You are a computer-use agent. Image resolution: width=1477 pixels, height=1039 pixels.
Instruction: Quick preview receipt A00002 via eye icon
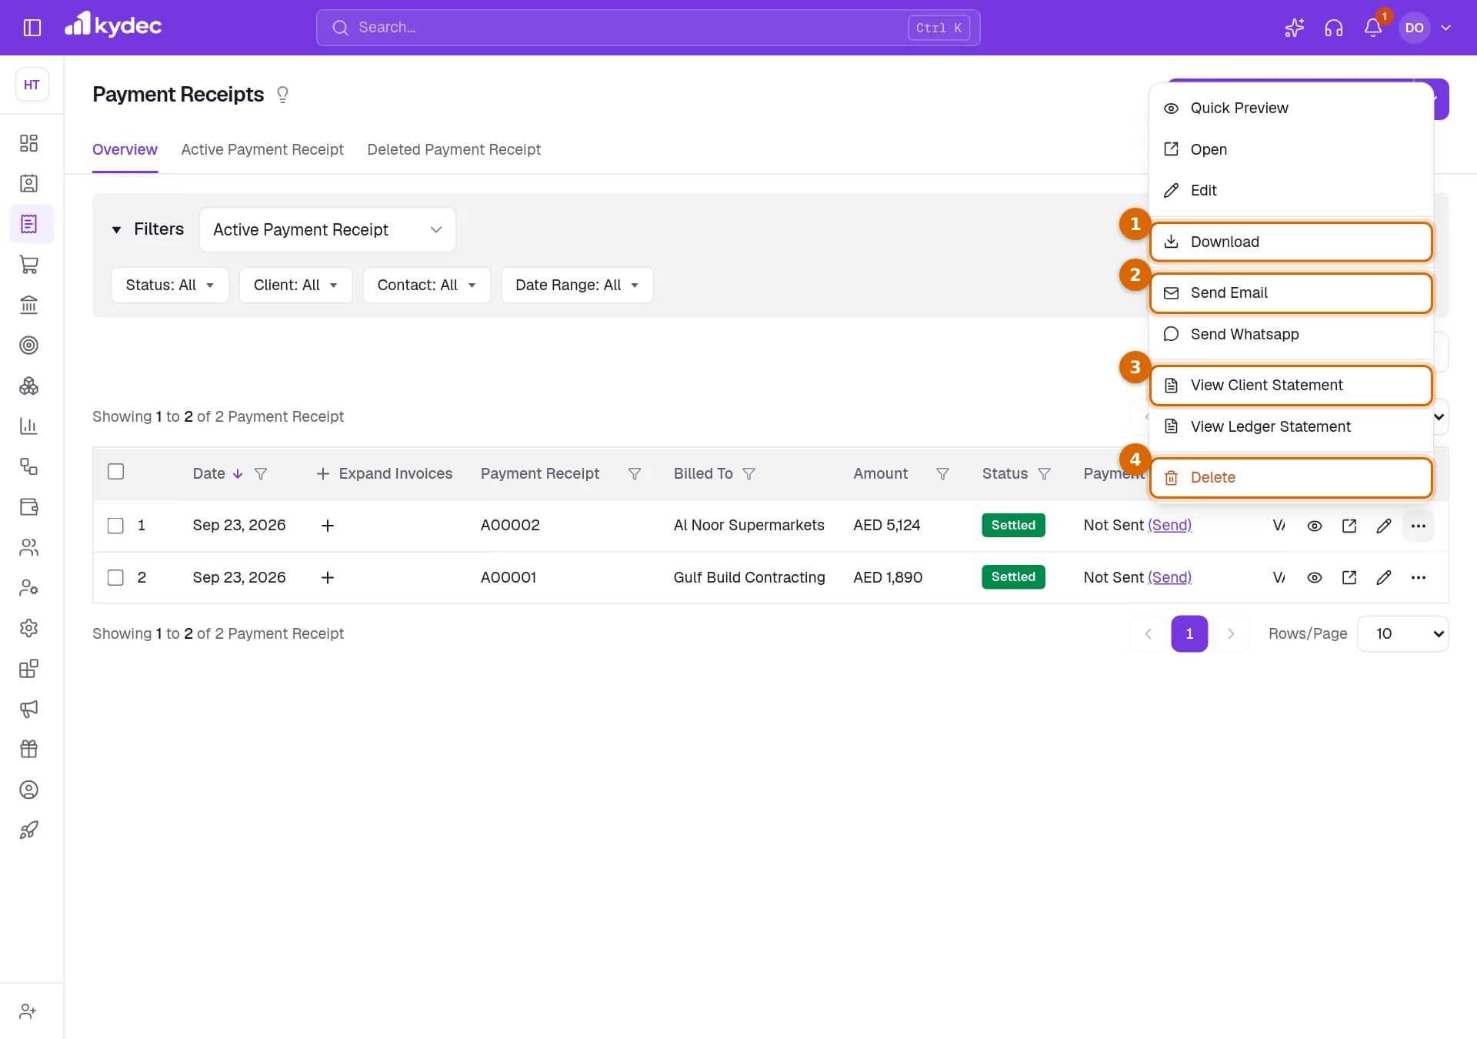pos(1315,526)
